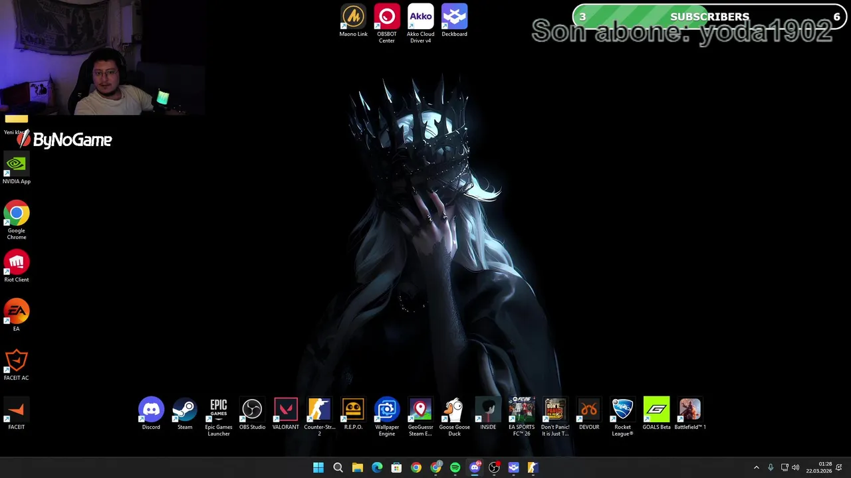Open the GOALS Beta desktop shortcut
This screenshot has height=478, width=851.
656,414
